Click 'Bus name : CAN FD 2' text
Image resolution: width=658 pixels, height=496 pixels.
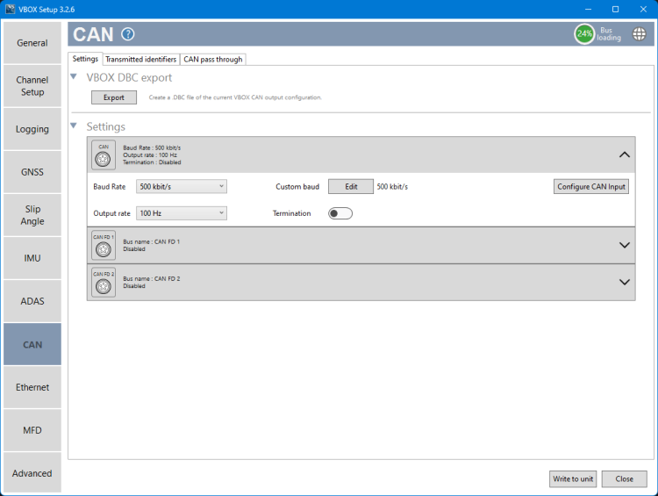click(x=152, y=279)
